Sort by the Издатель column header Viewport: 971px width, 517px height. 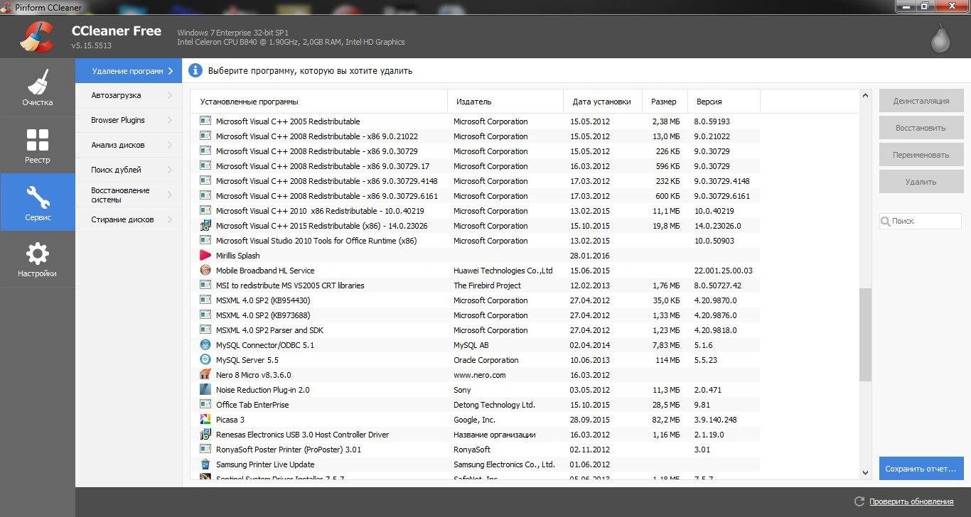505,102
